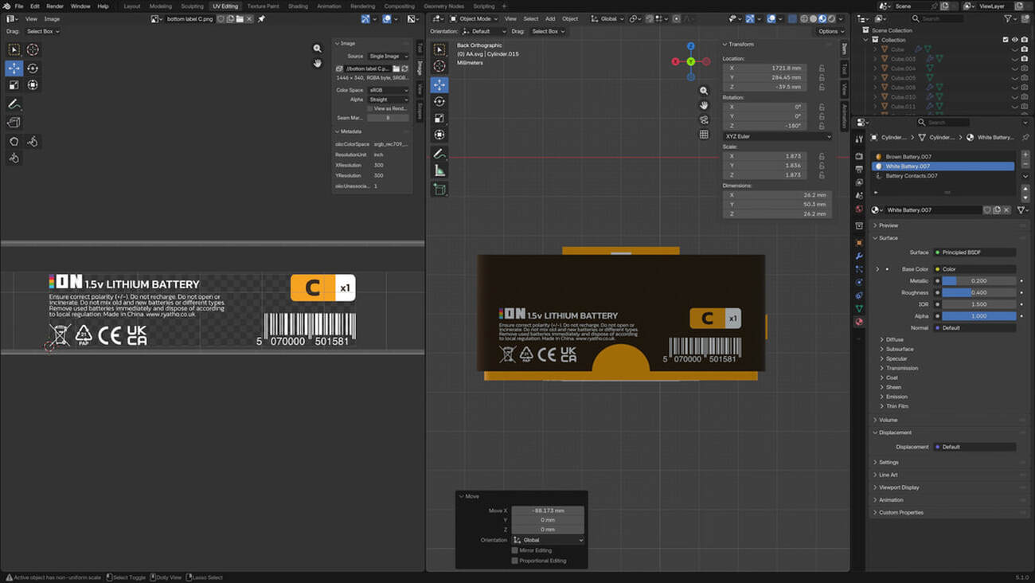Image resolution: width=1035 pixels, height=583 pixels.
Task: Pin the image in UV editor header
Action: click(x=262, y=18)
